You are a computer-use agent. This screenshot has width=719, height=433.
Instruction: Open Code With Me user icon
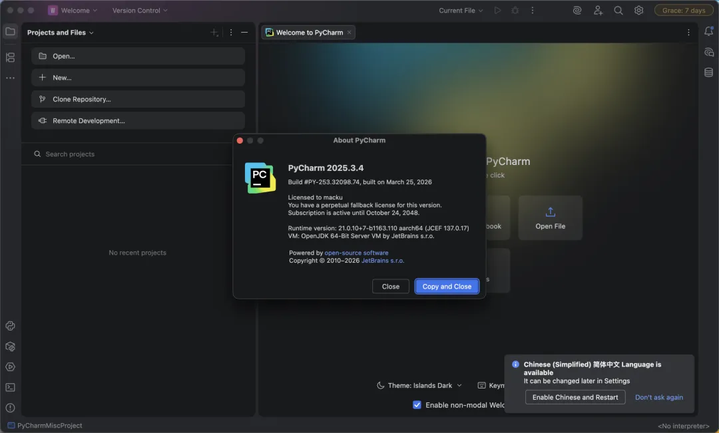click(598, 10)
